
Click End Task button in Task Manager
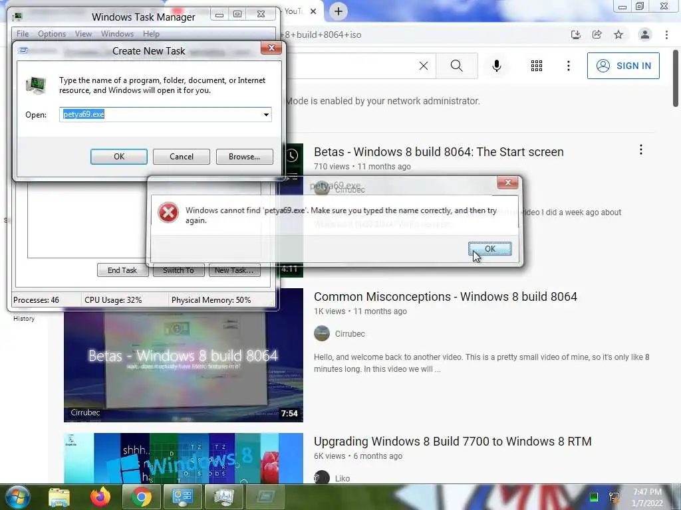[x=122, y=270]
